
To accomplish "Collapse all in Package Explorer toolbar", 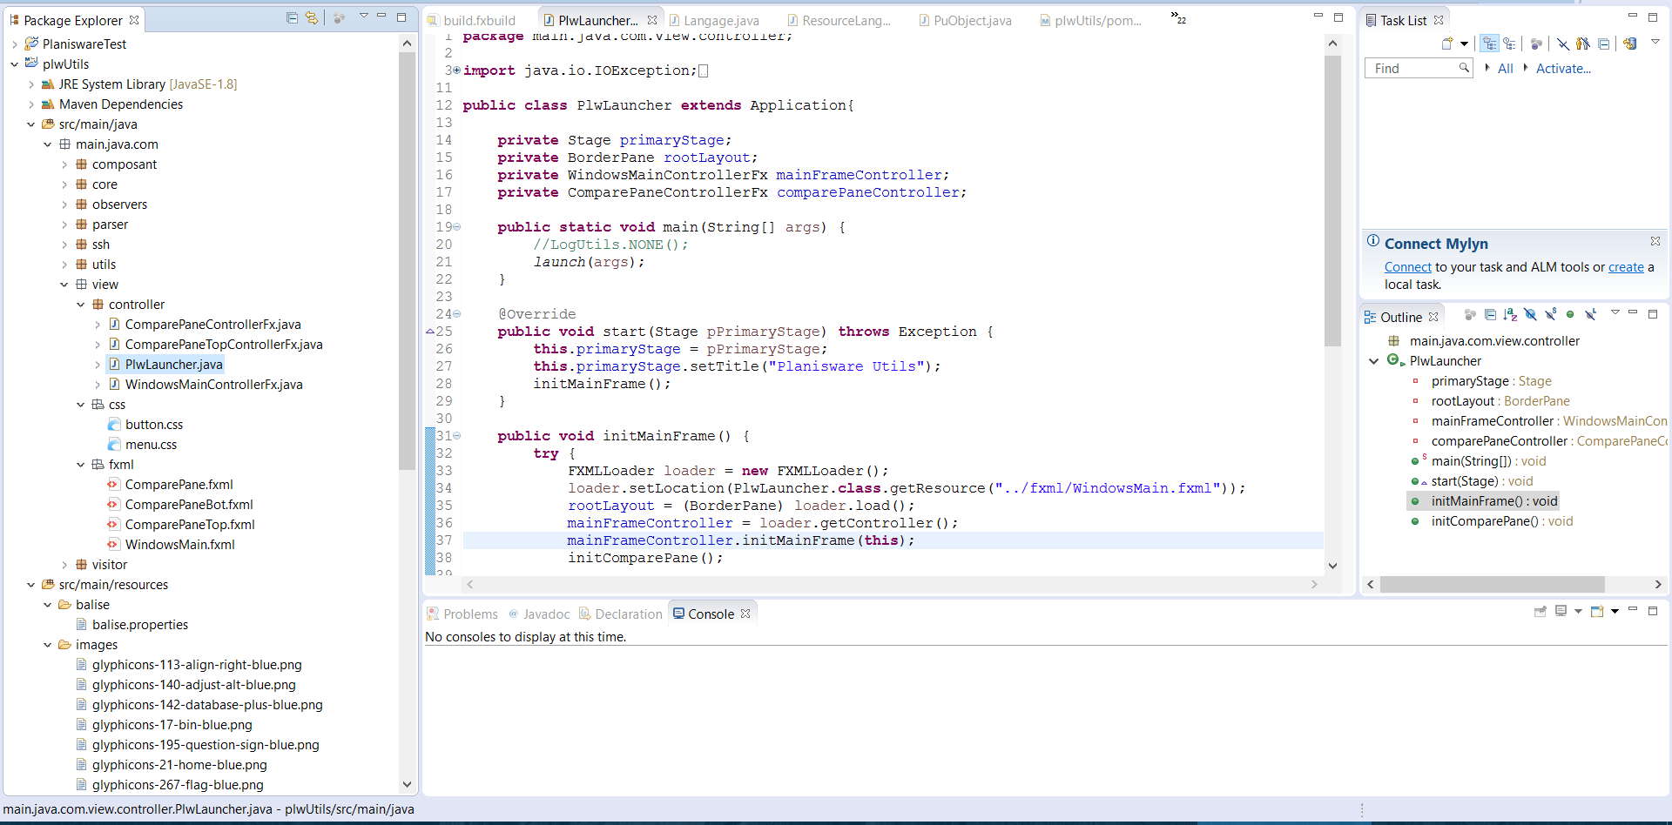I will (x=292, y=18).
